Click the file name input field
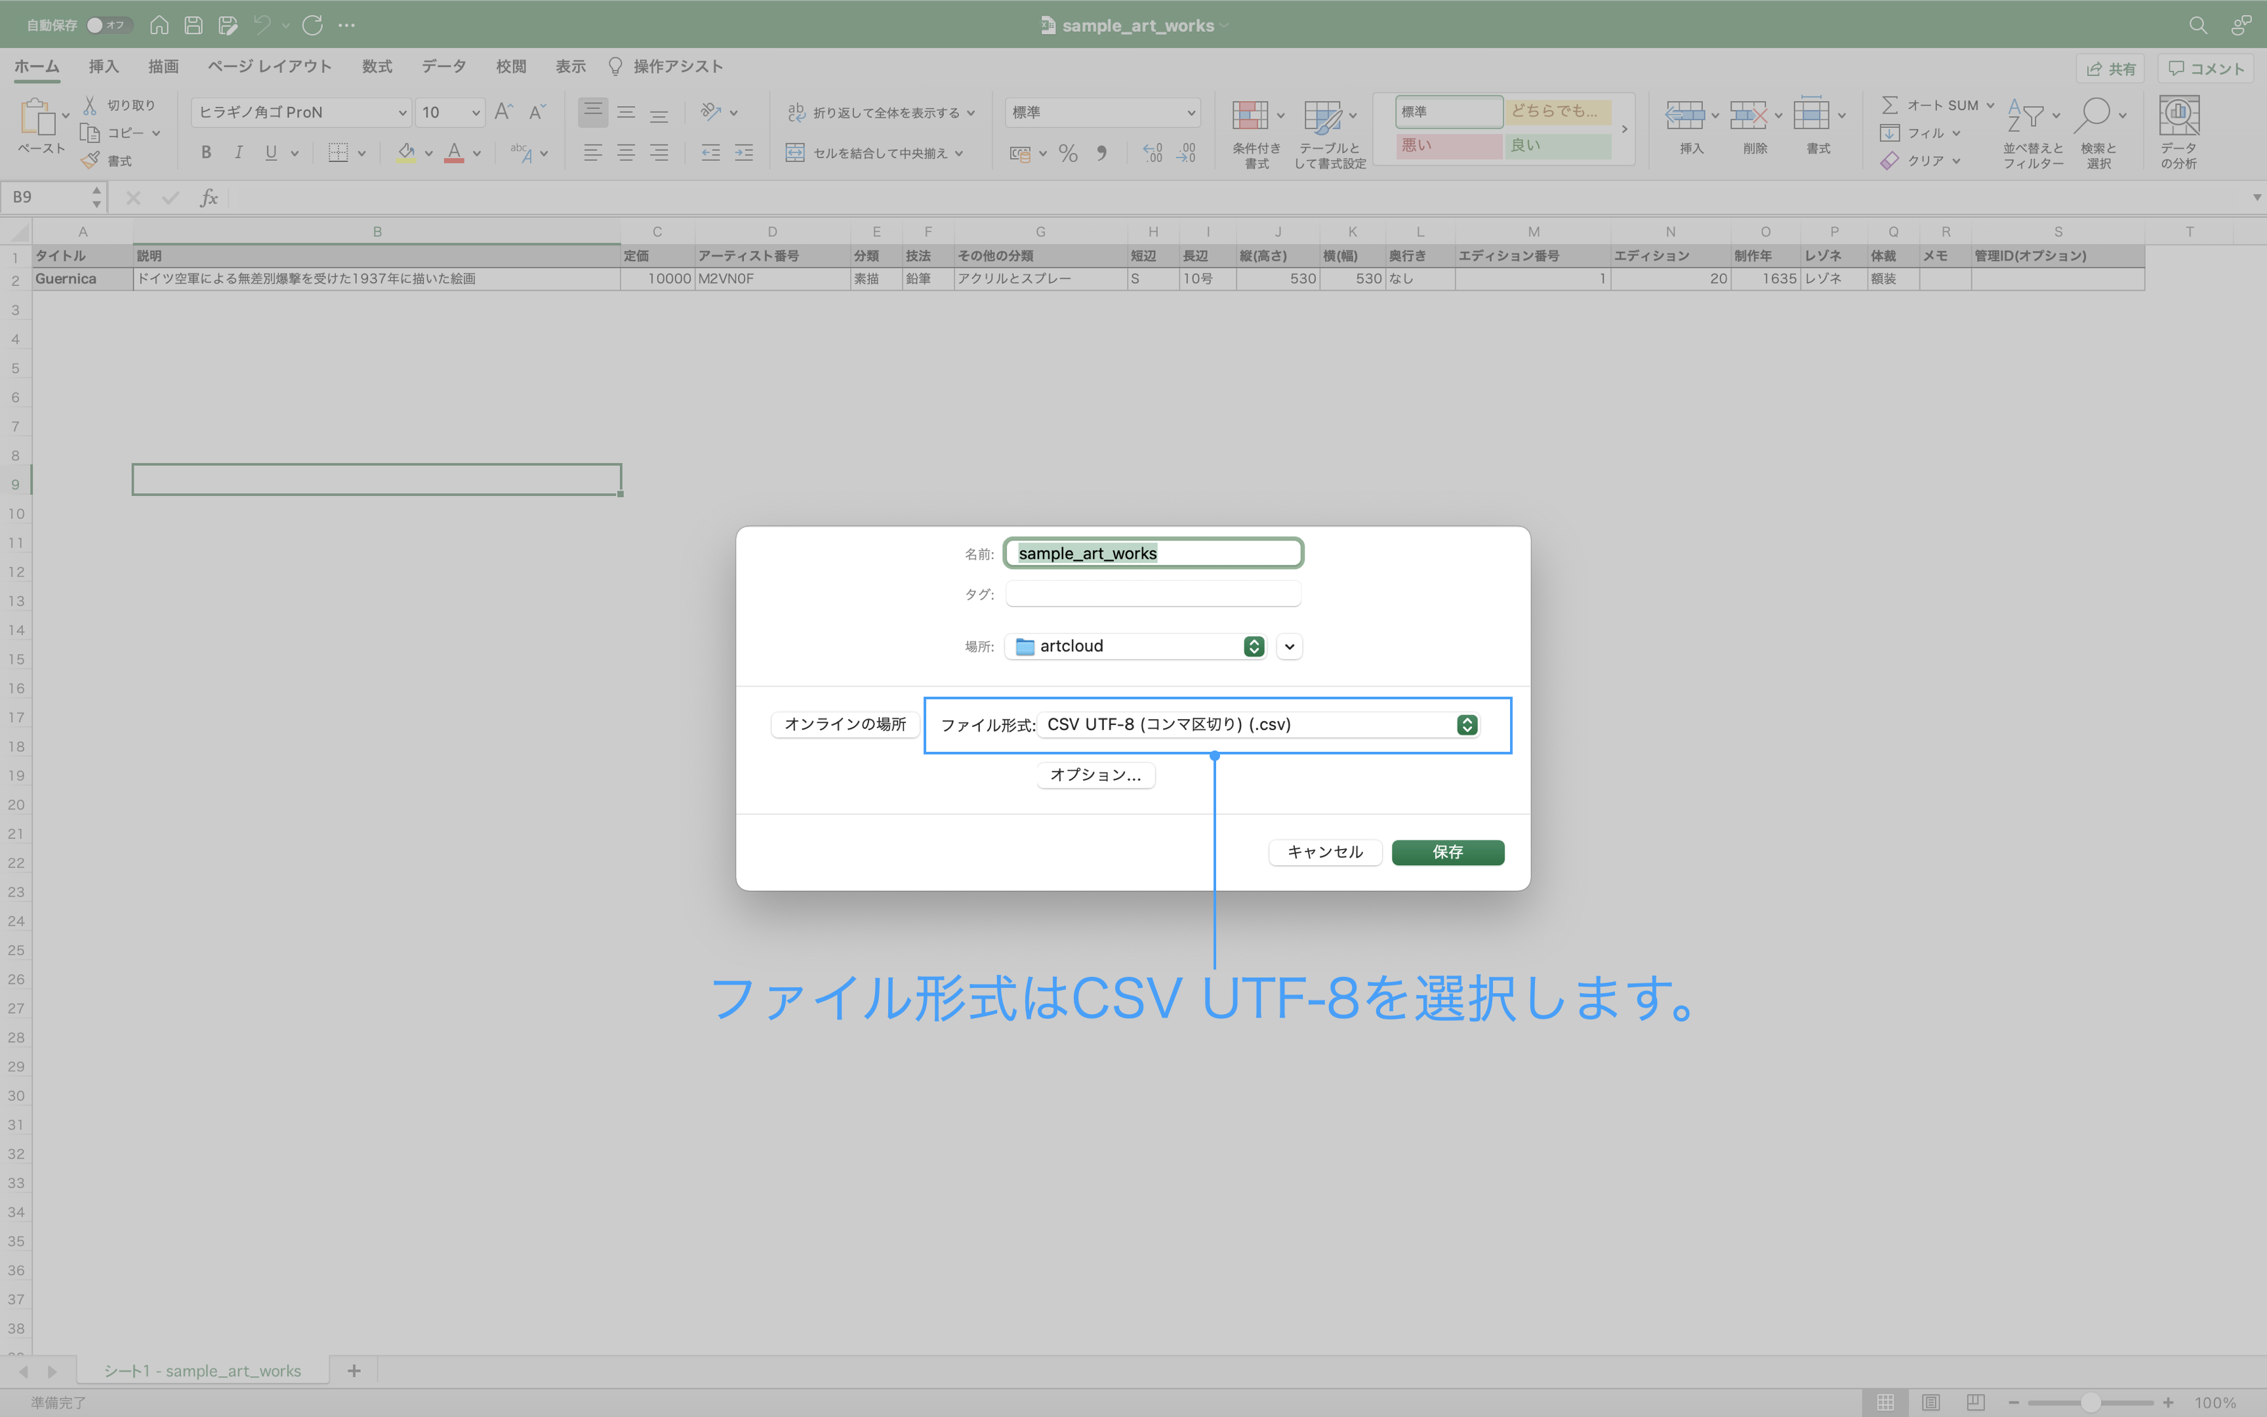The height and width of the screenshot is (1417, 2267). pos(1153,553)
